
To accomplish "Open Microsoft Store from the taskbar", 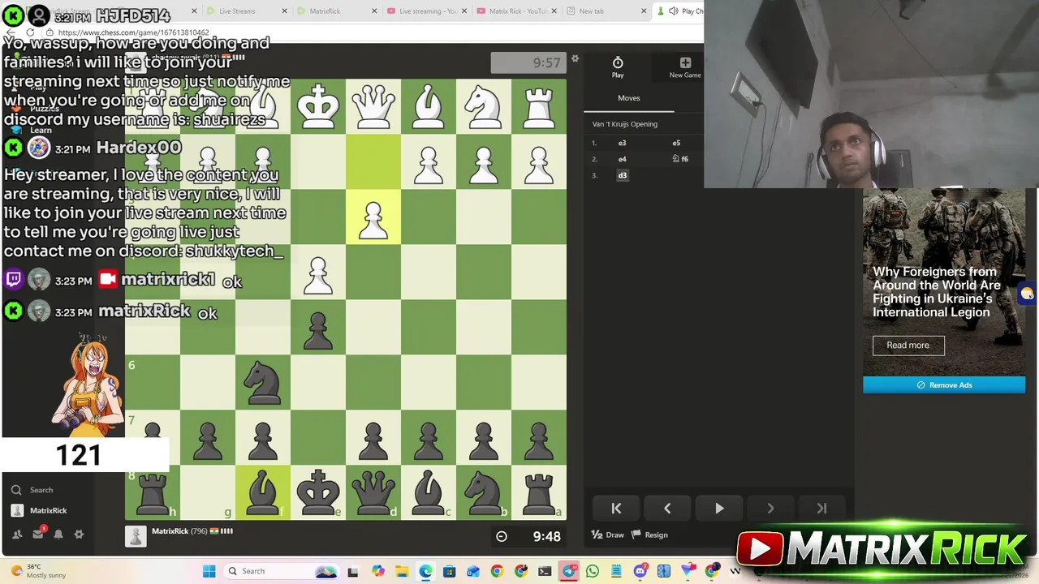I will tap(449, 571).
